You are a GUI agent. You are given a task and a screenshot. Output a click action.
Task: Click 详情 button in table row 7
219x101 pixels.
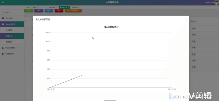coord(193,67)
